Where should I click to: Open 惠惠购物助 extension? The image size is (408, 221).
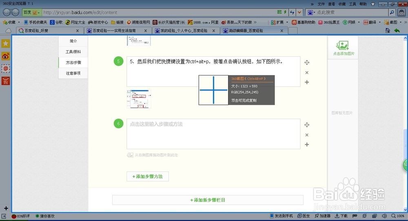coord(304,22)
